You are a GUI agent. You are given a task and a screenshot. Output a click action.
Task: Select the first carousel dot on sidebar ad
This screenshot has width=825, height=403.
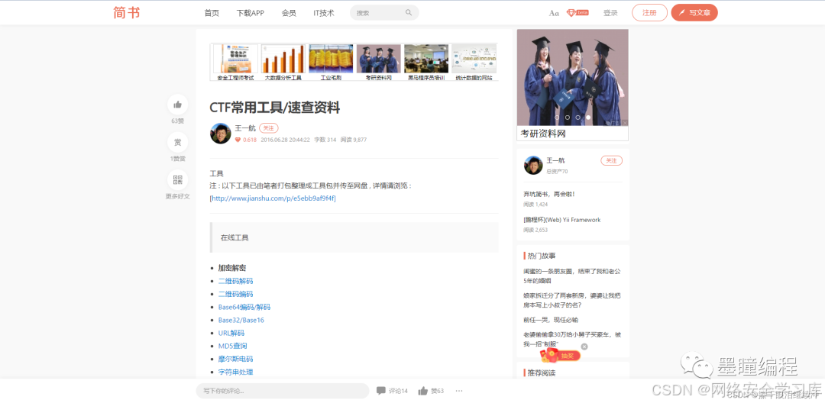(x=557, y=118)
